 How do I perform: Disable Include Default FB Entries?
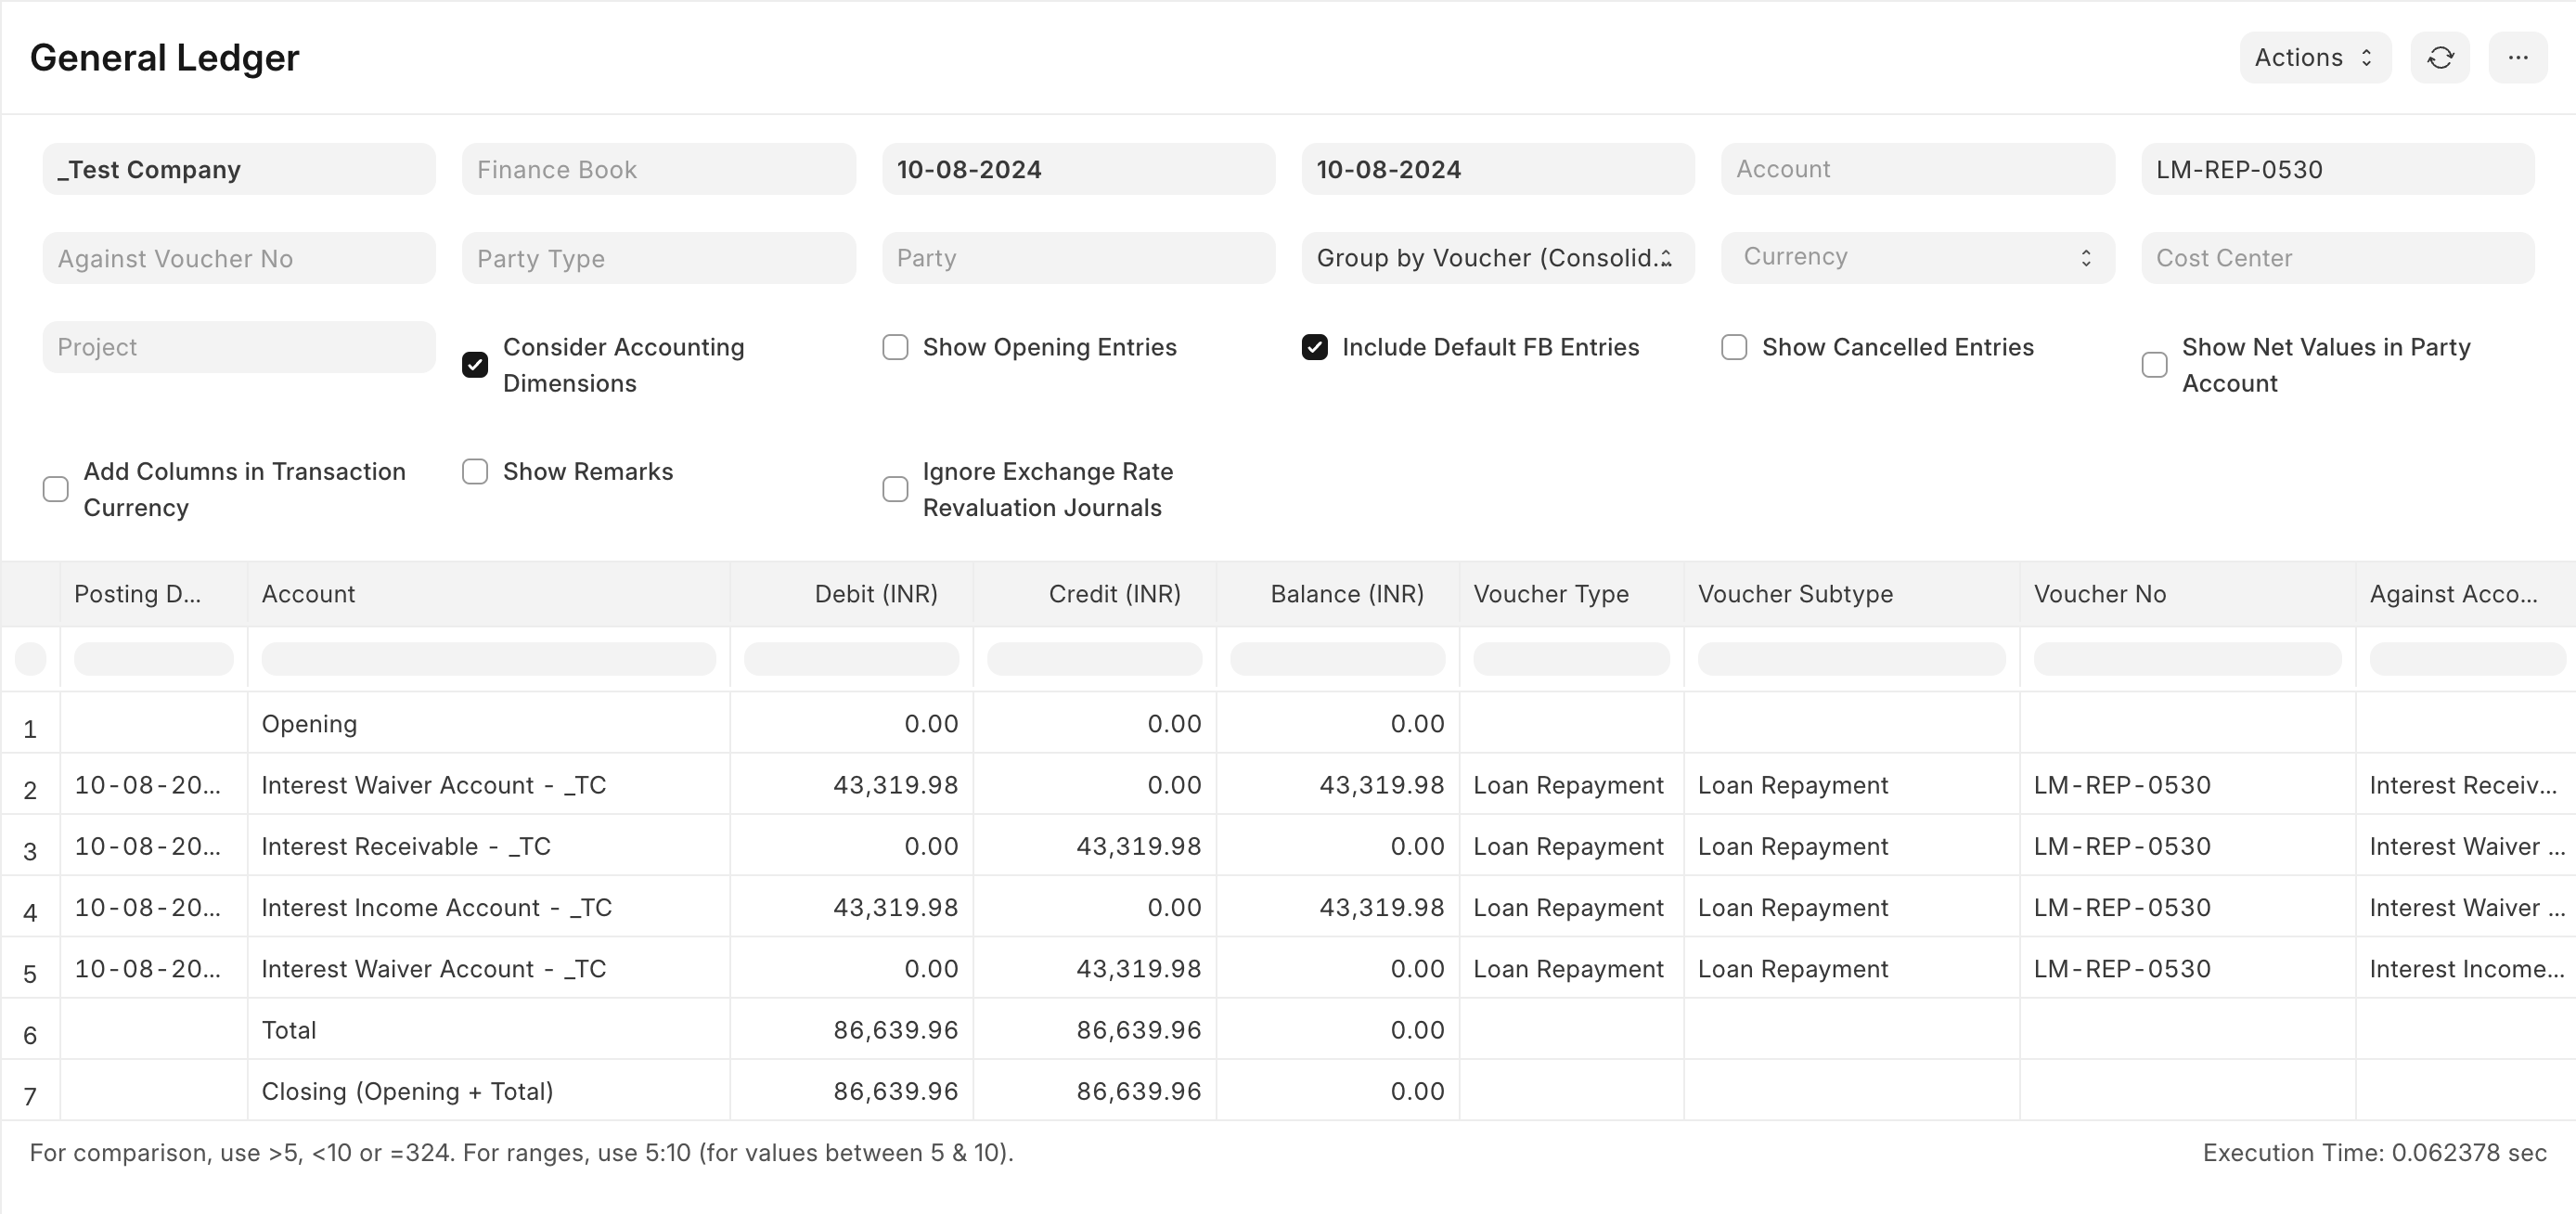1314,347
